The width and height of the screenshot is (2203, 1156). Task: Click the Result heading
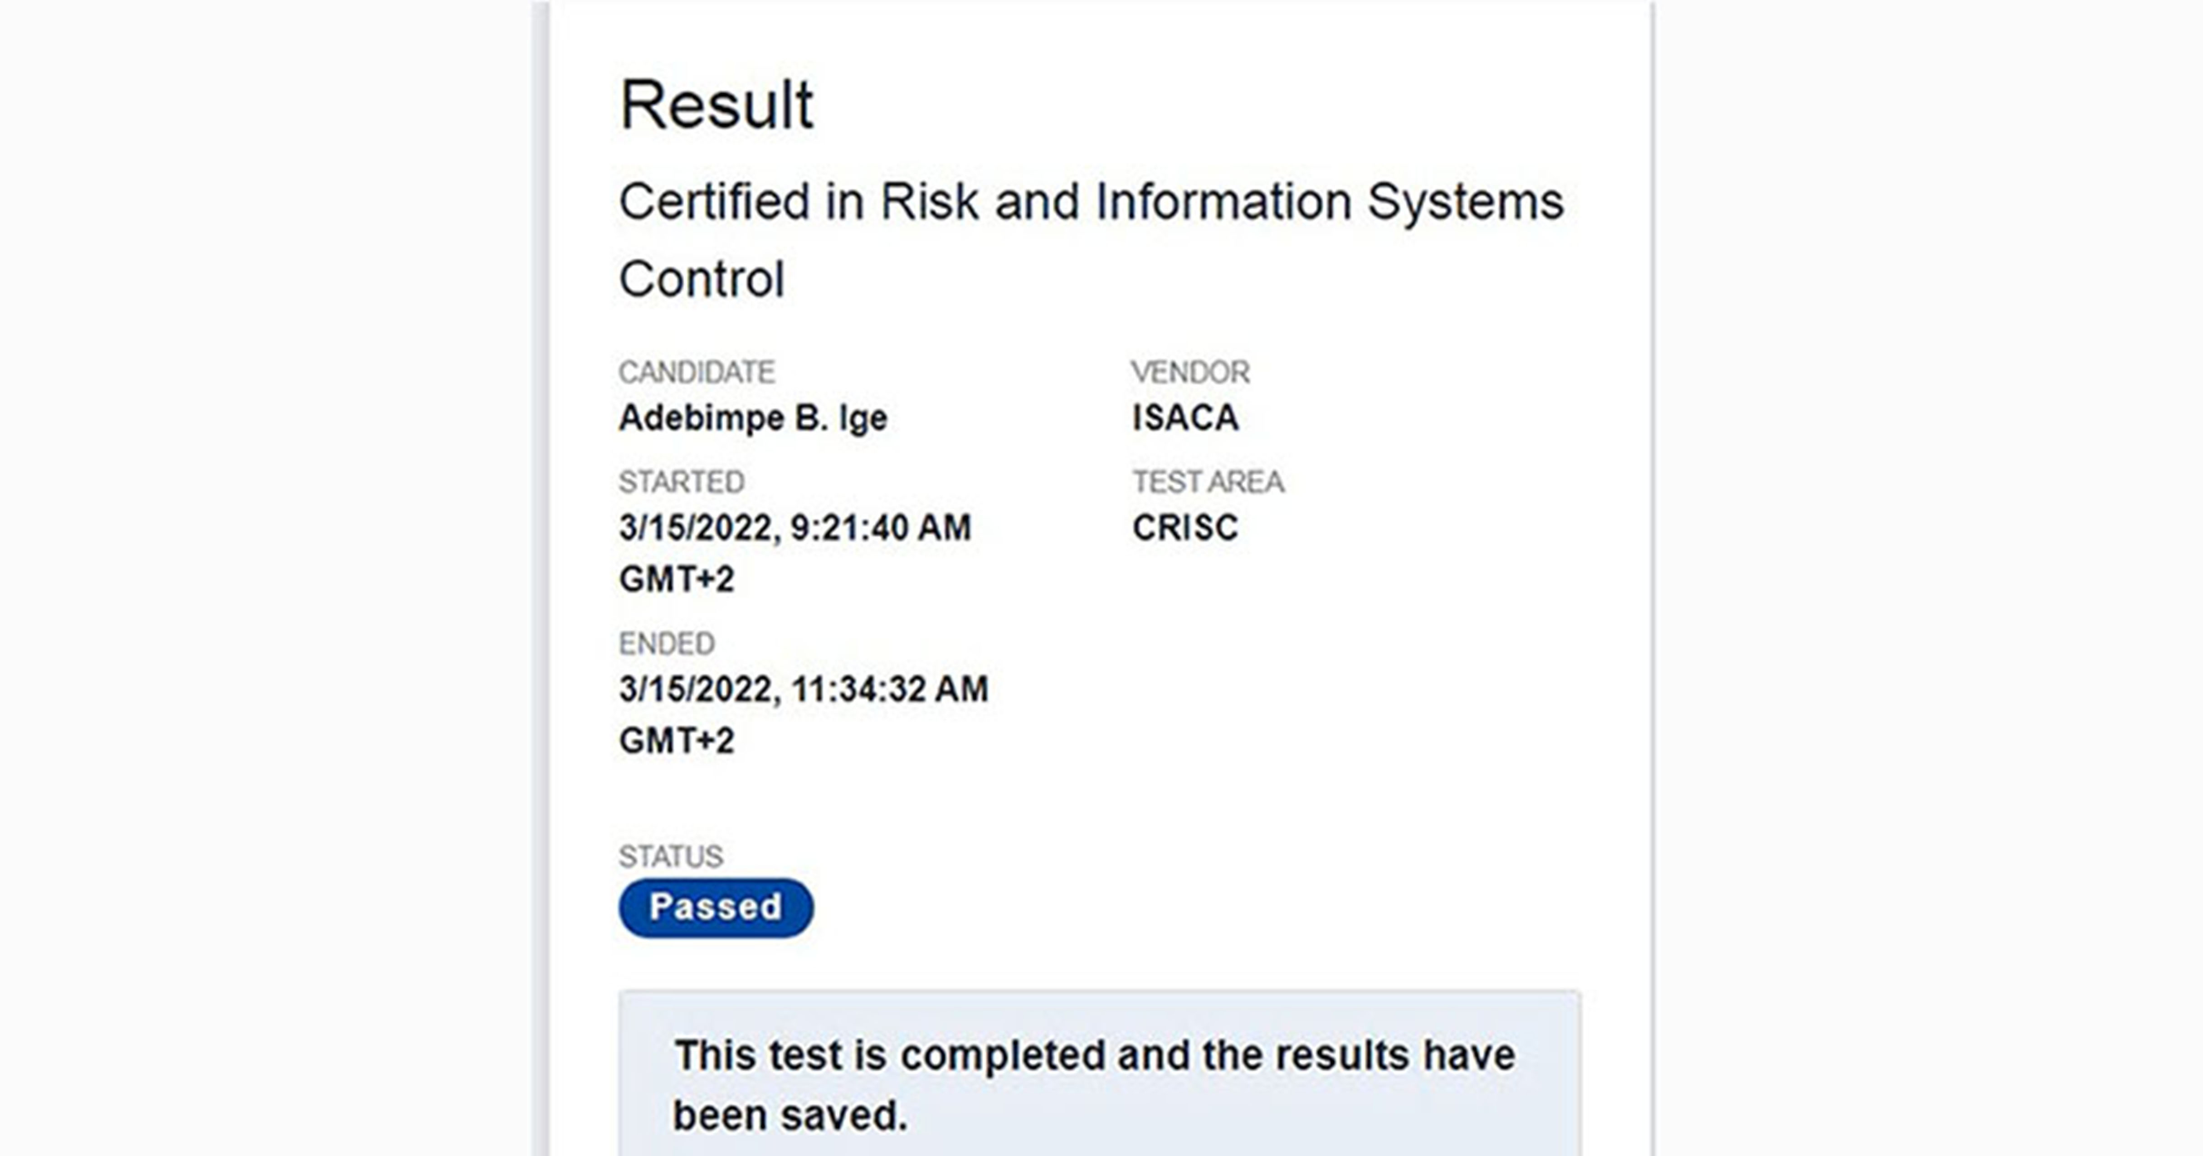pyautogui.click(x=716, y=106)
